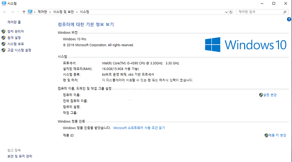Click shield icon beside 원격 설정

(4, 38)
